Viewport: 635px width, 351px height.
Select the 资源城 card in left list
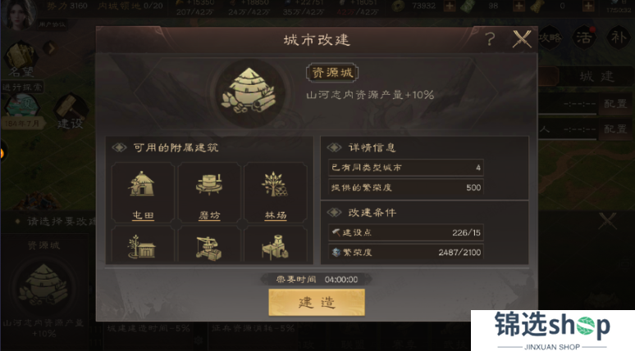pyautogui.click(x=43, y=288)
